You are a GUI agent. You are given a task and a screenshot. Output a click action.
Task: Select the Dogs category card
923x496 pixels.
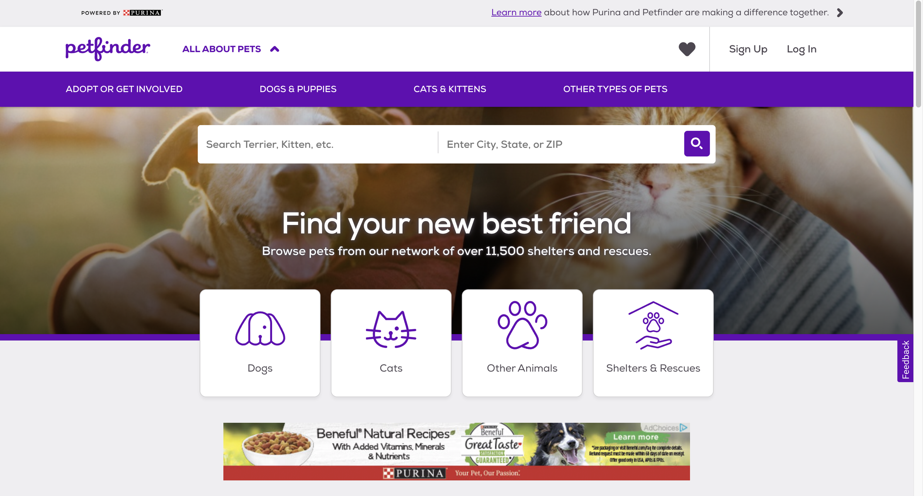tap(260, 343)
